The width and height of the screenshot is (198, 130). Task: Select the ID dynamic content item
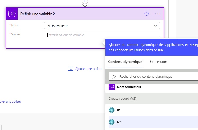(x=119, y=110)
